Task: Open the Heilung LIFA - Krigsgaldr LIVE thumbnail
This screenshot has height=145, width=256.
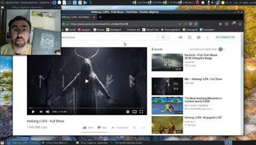Action: (x=167, y=125)
